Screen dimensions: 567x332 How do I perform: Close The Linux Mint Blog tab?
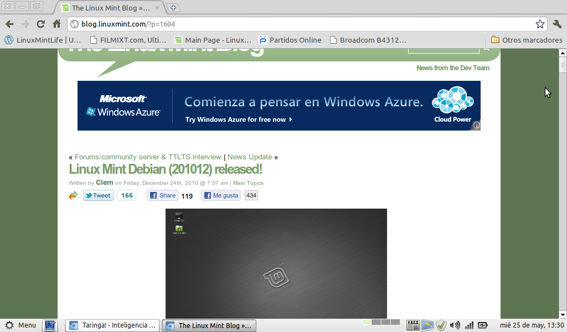[x=157, y=8]
